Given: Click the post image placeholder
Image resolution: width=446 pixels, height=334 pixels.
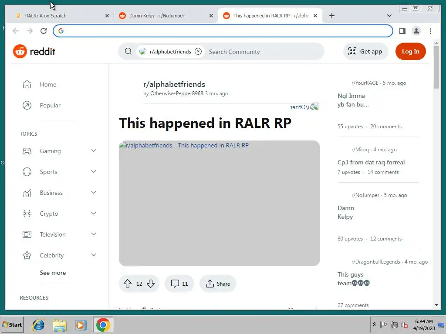Looking at the screenshot, I should (220, 203).
